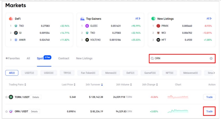Viewport: 221px width, 119px height.
Task: Select the USDT(2) filter chip
Action: 29,73
